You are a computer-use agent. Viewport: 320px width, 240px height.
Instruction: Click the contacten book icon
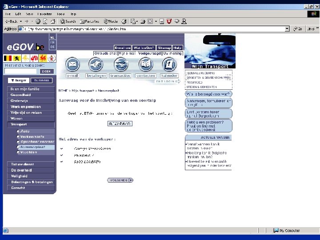pyautogui.click(x=146, y=64)
